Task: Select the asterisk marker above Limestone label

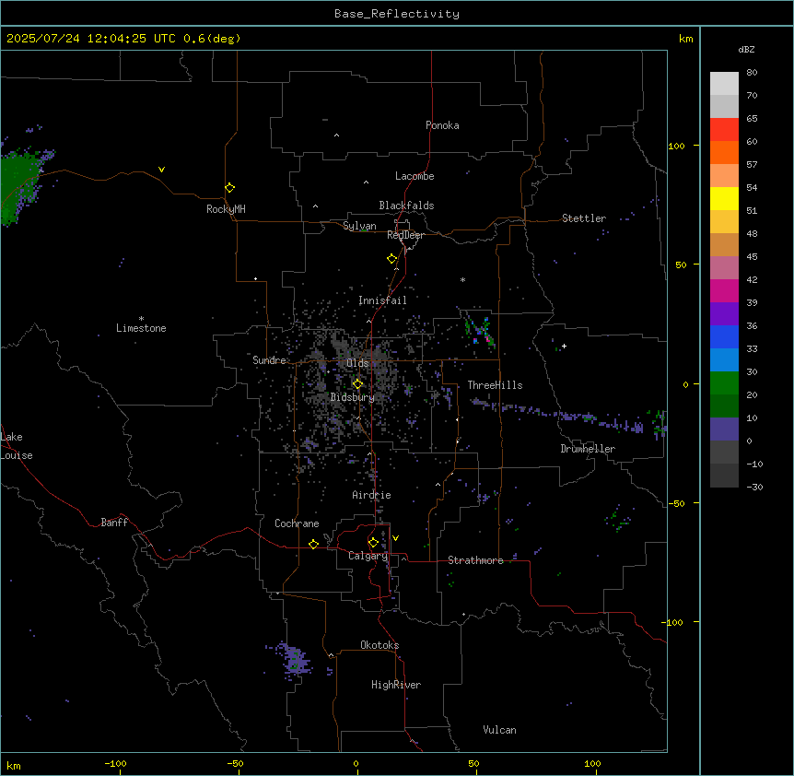Action: click(141, 319)
